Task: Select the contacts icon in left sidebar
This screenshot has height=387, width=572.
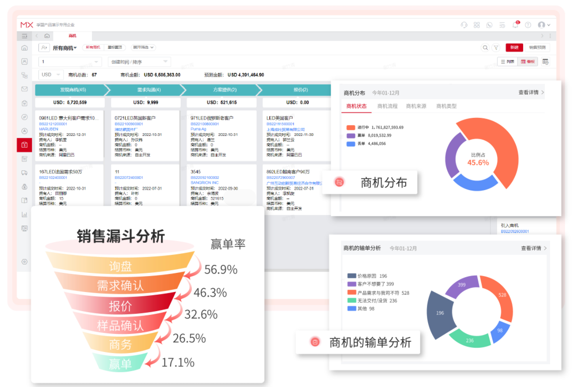Action: 24,61
